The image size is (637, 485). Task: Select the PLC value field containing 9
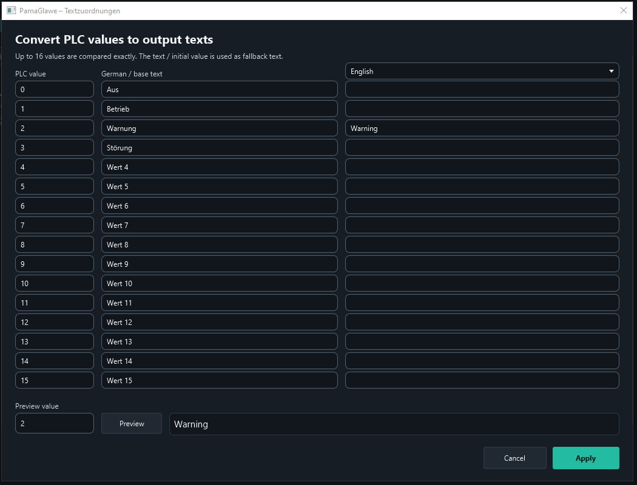pyautogui.click(x=55, y=264)
